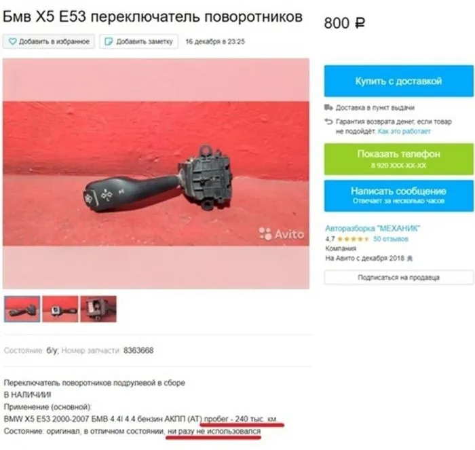This screenshot has width=475, height=450.
Task: Select the second product thumbnail
Action: coord(60,309)
